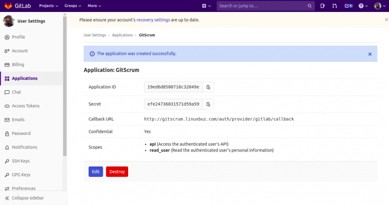Click the search magnifier icon
The height and width of the screenshot is (205, 389).
[309, 6]
